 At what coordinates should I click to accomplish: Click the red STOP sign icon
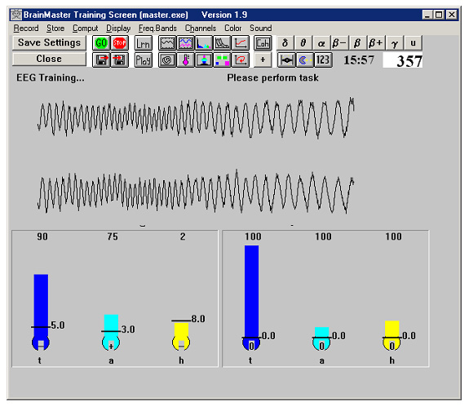(x=119, y=43)
